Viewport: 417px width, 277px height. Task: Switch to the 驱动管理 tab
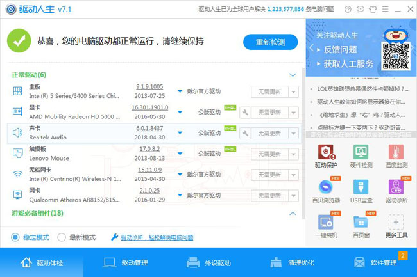(x=125, y=263)
